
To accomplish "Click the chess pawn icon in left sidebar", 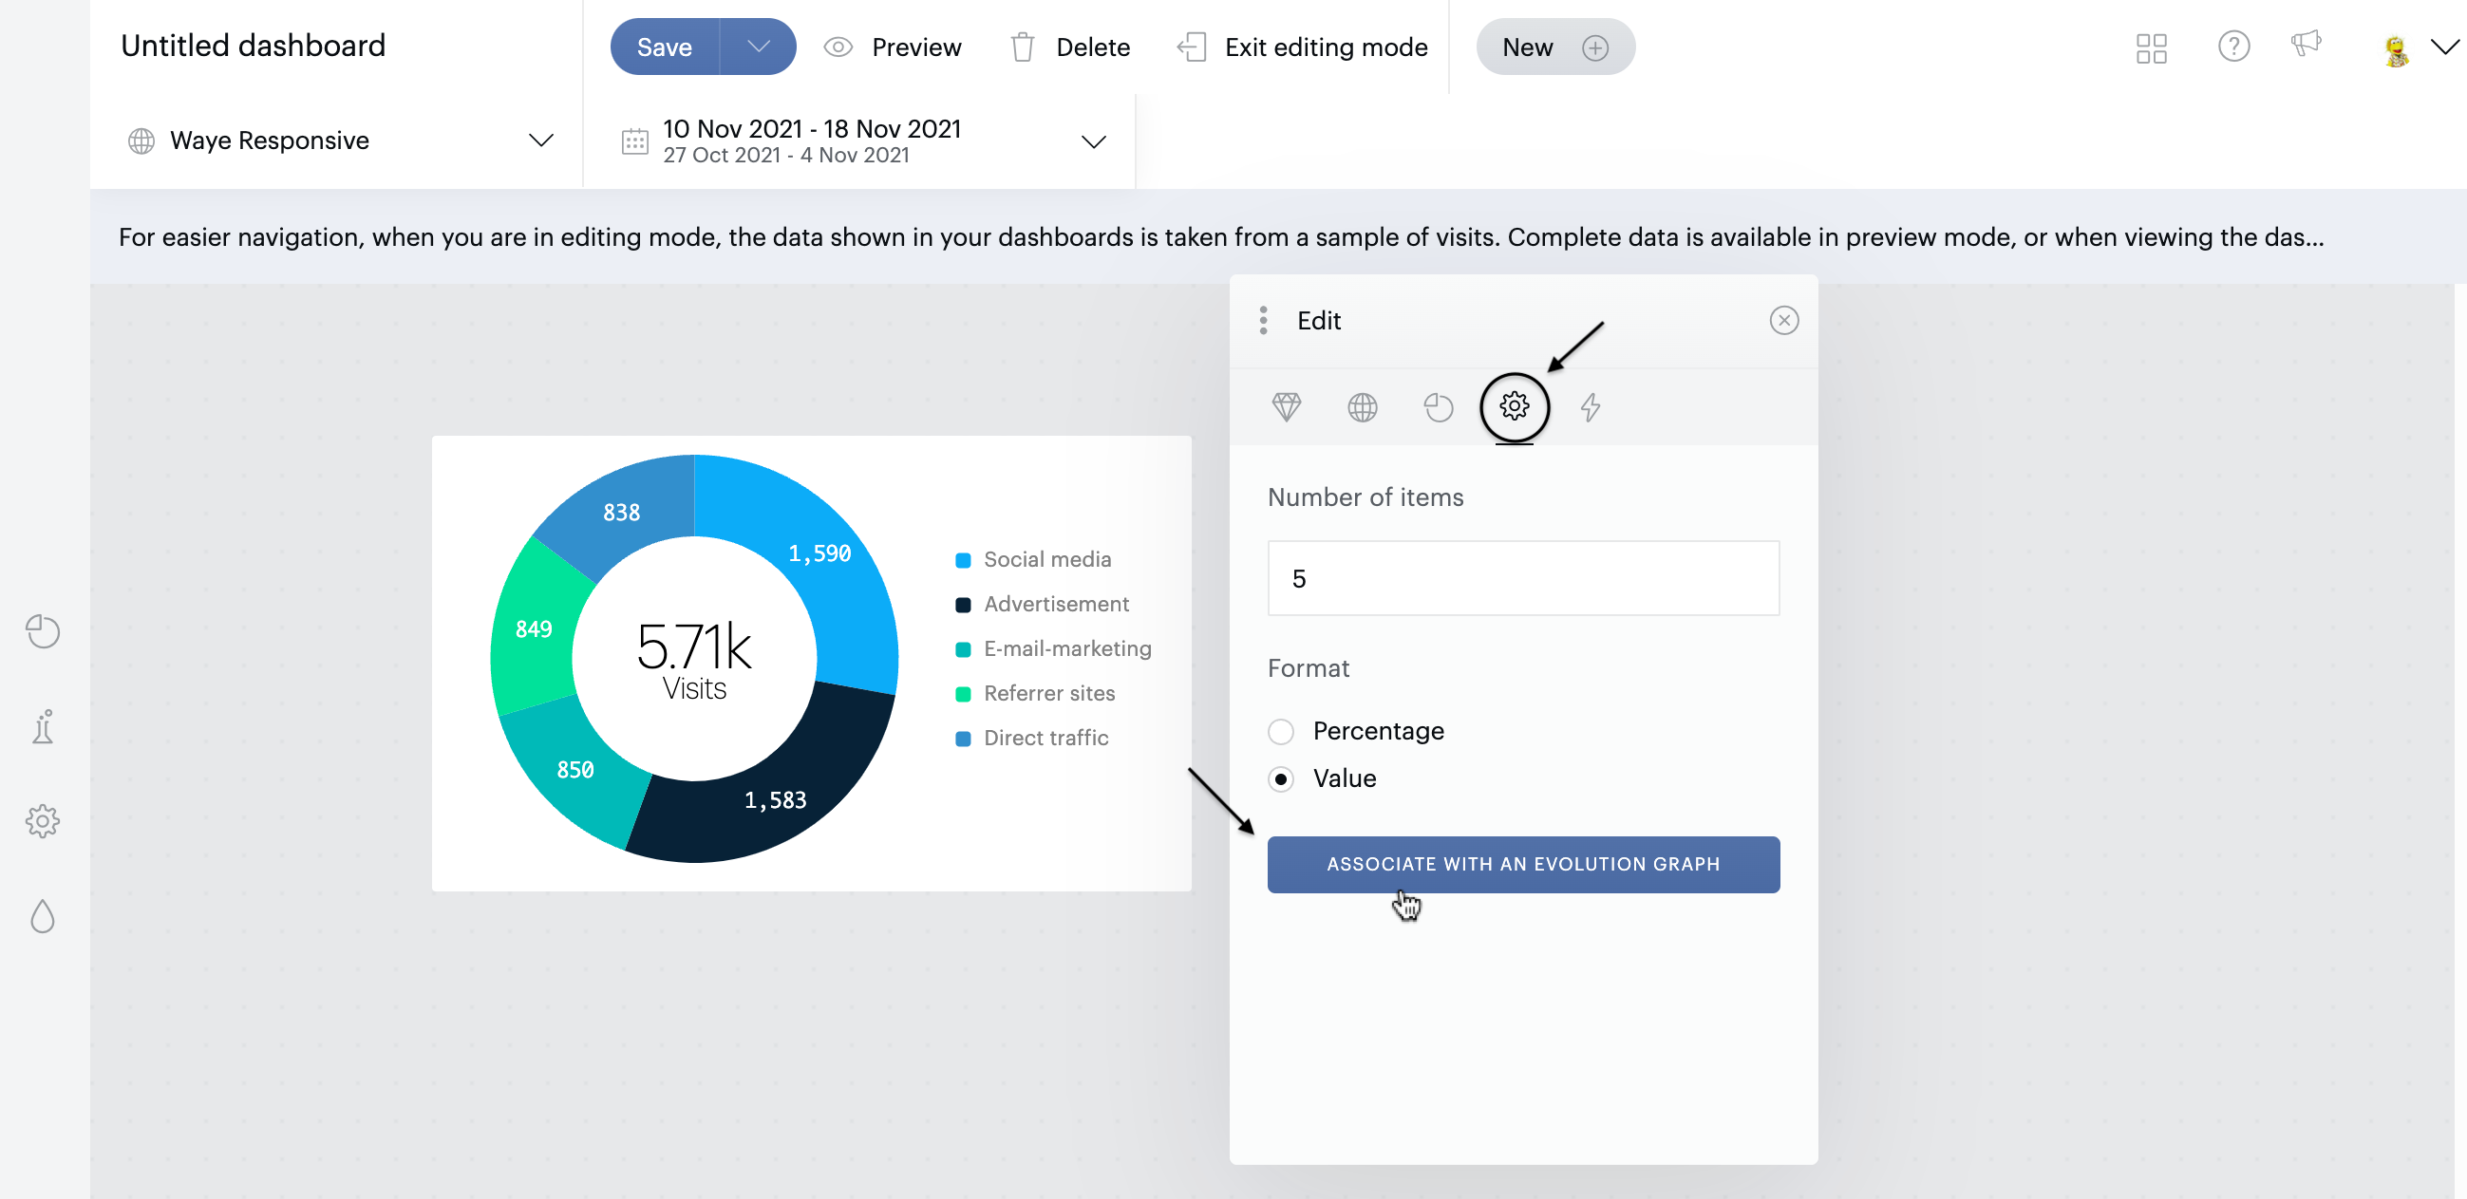I will 43,727.
